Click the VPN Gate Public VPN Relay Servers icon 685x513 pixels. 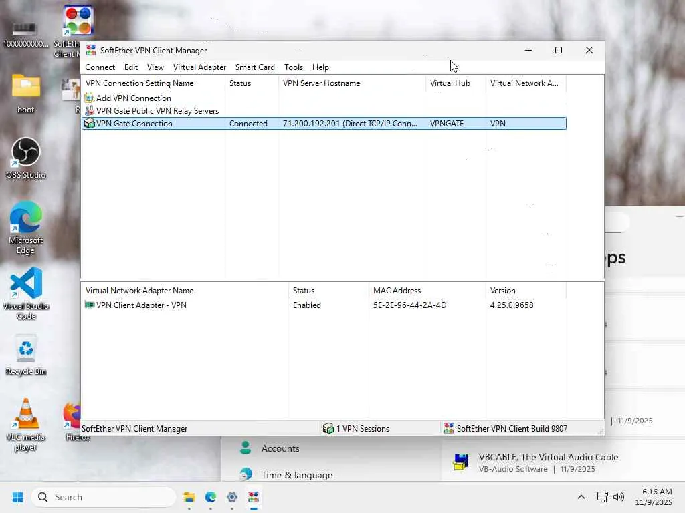pos(89,110)
